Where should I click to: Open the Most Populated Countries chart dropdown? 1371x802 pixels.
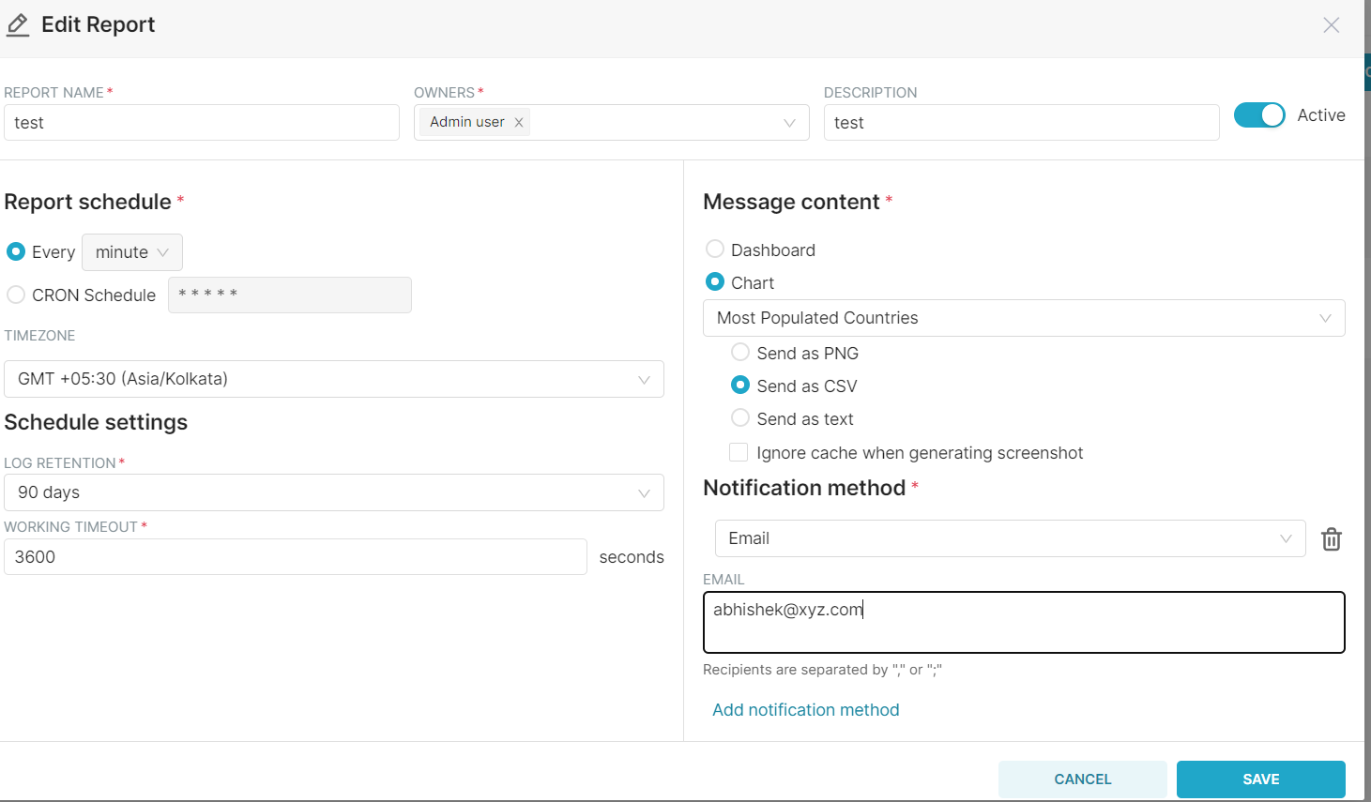pos(1023,318)
